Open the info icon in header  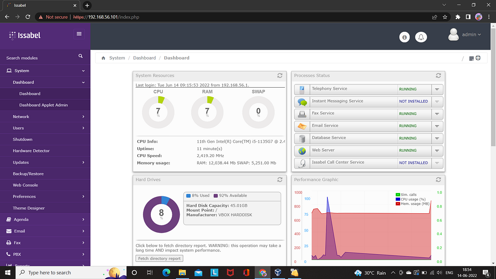pos(405,37)
